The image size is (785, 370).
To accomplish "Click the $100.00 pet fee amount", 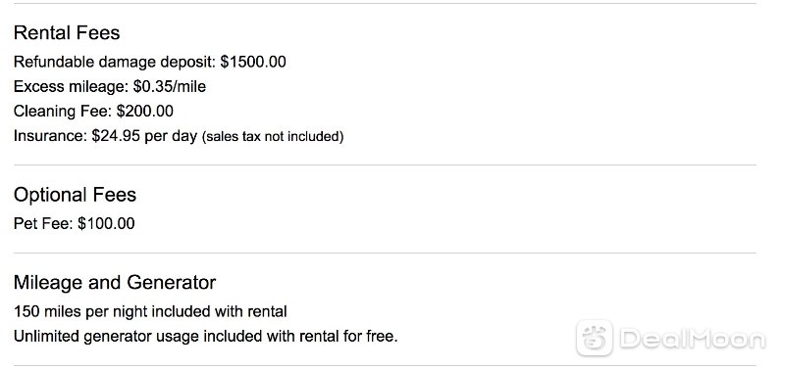I will point(106,223).
